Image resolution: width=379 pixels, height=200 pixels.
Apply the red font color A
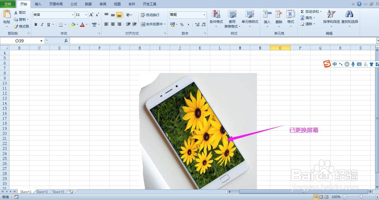[82, 25]
